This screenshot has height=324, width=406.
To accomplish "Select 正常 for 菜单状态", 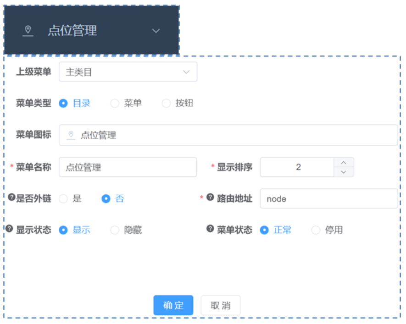I will point(276,230).
